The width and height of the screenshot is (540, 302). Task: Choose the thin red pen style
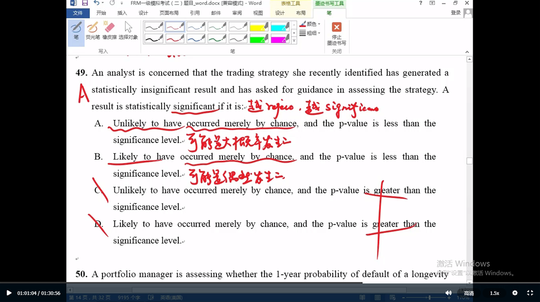coord(175,27)
